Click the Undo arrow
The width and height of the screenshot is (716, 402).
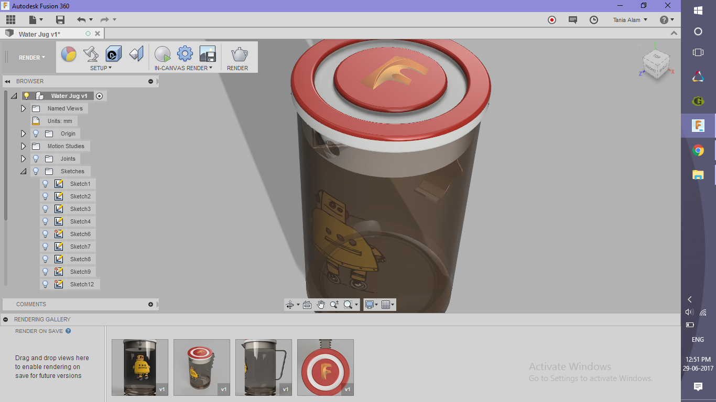click(x=81, y=20)
